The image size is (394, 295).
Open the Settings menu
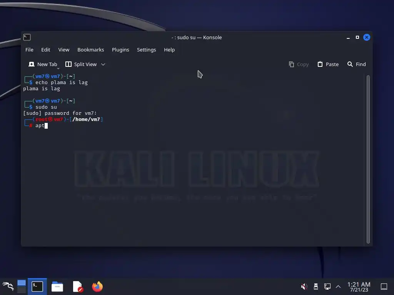point(146,50)
